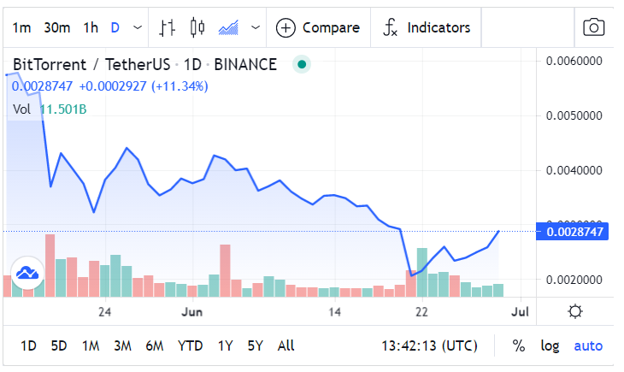Open chart style dropdown arrow
Screen dimensions: 624x372
256,28
